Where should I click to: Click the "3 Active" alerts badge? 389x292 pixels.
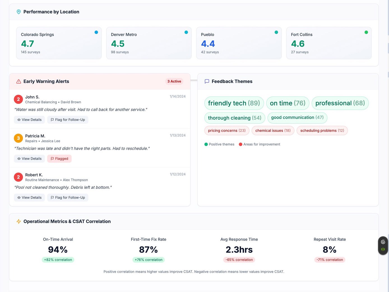174,81
